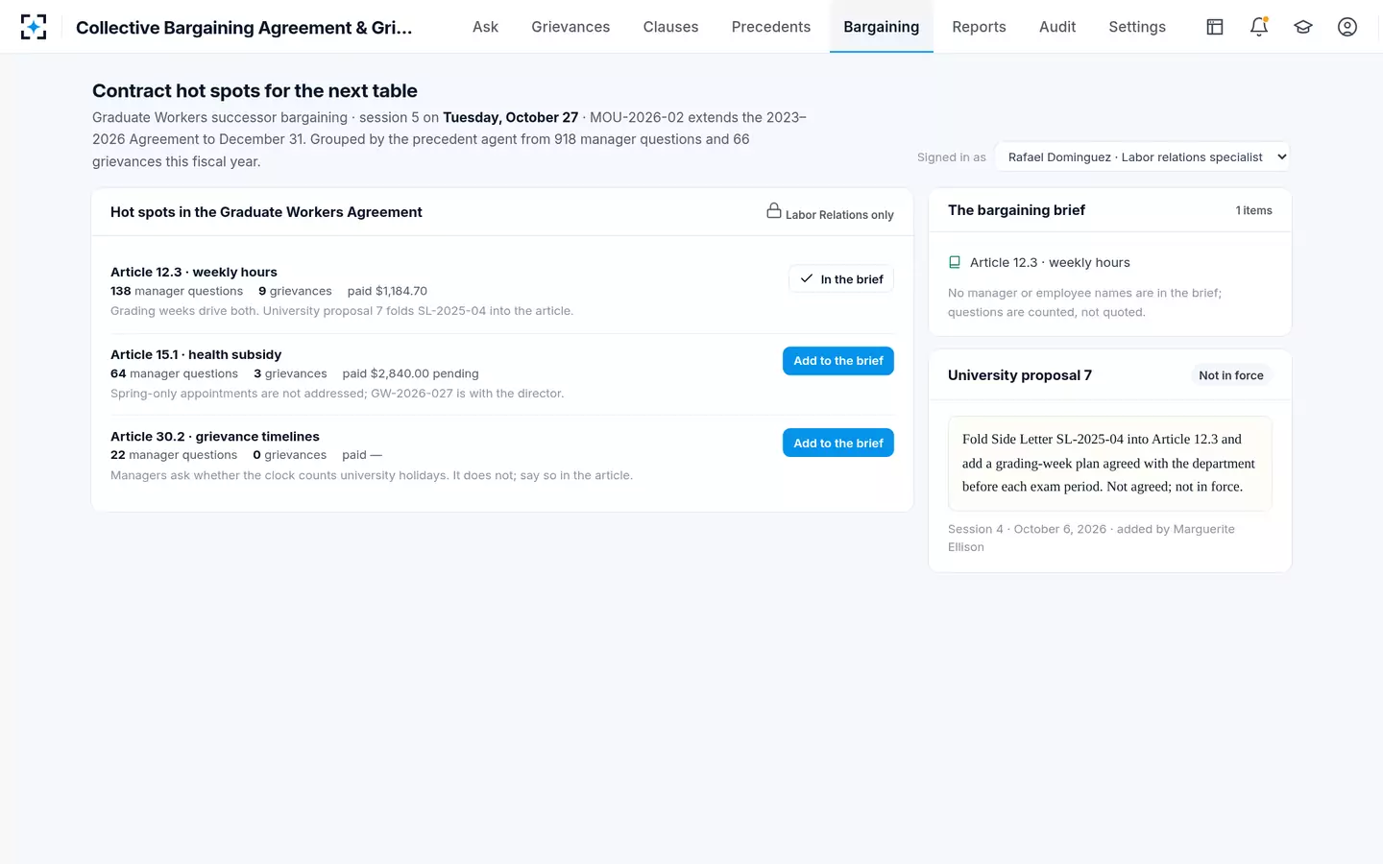This screenshot has width=1383, height=864.
Task: Open the notifications bell
Action: (1259, 27)
